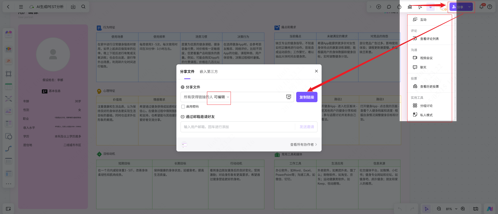This screenshot has width=498, height=214.
Task: Open the timer stopwatch tool
Action: coord(399,7)
